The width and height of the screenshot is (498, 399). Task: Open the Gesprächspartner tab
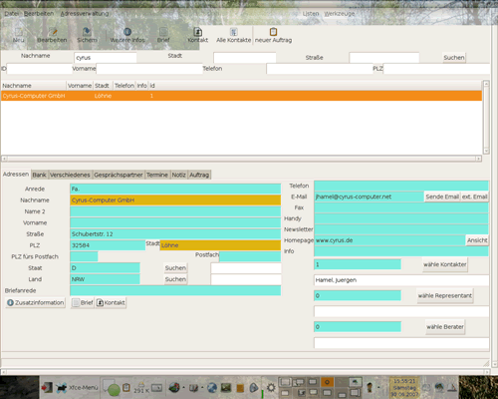119,175
